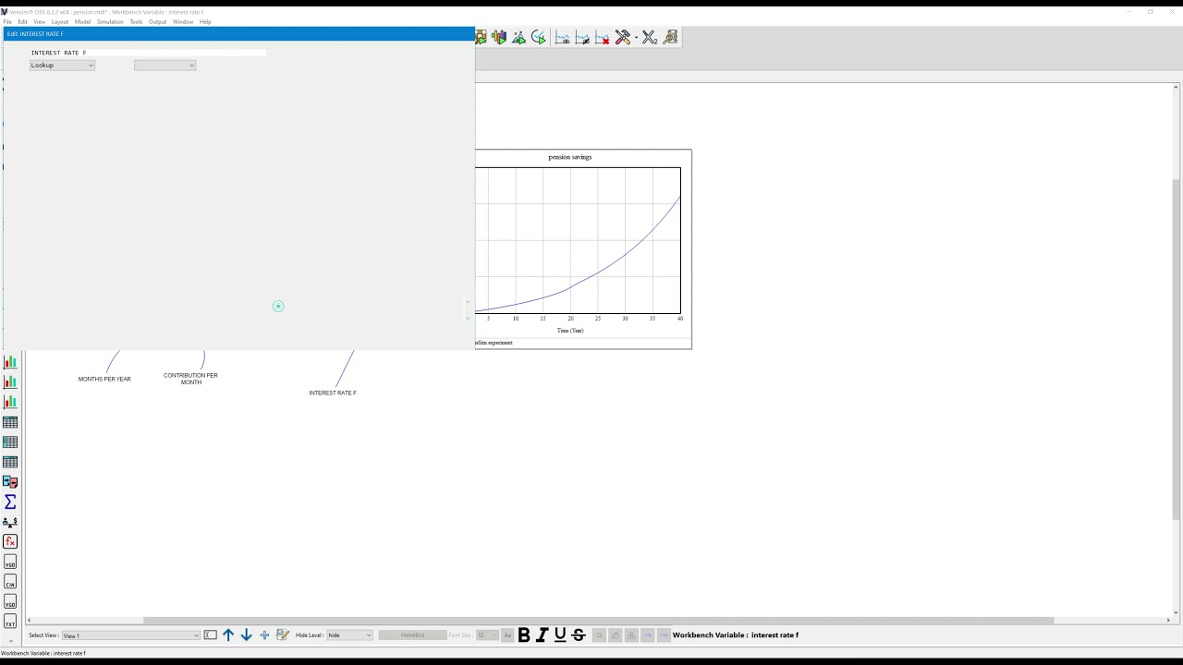Open the View menu

39,21
